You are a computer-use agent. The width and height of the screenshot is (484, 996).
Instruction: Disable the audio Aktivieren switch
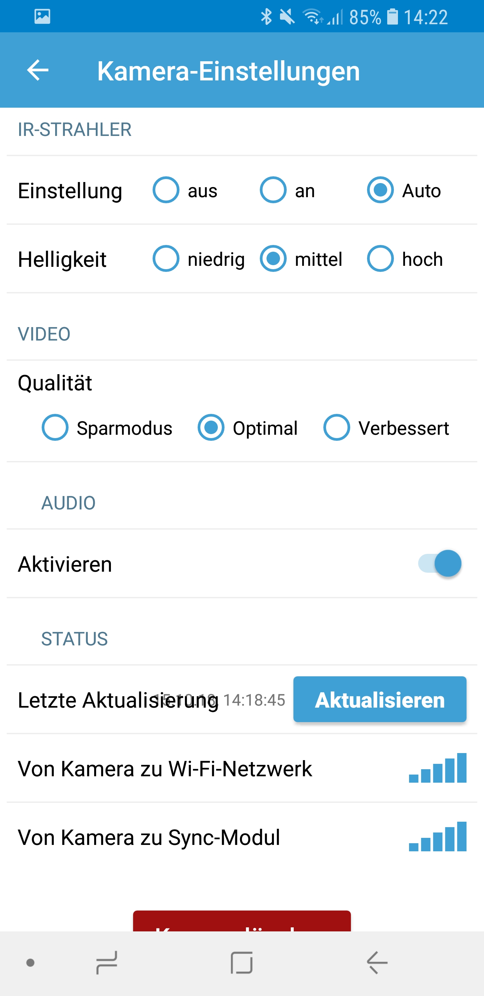(x=440, y=563)
